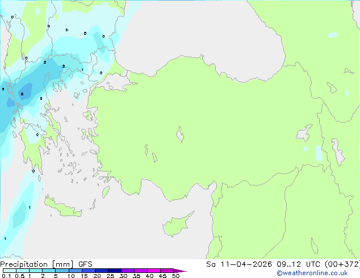This screenshot has width=360, height=278.
Task: Click legend scale label '10'
Action: (x=71, y=276)
